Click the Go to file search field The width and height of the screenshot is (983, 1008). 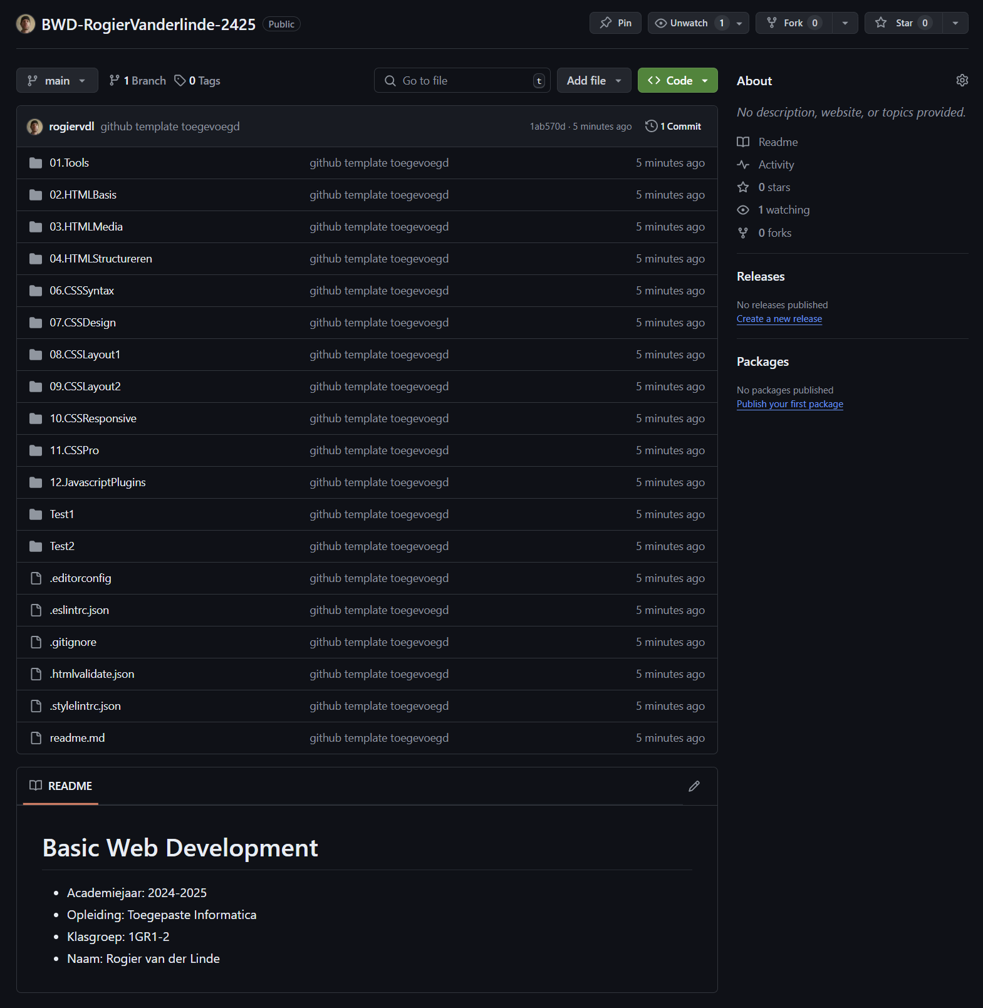pos(462,80)
